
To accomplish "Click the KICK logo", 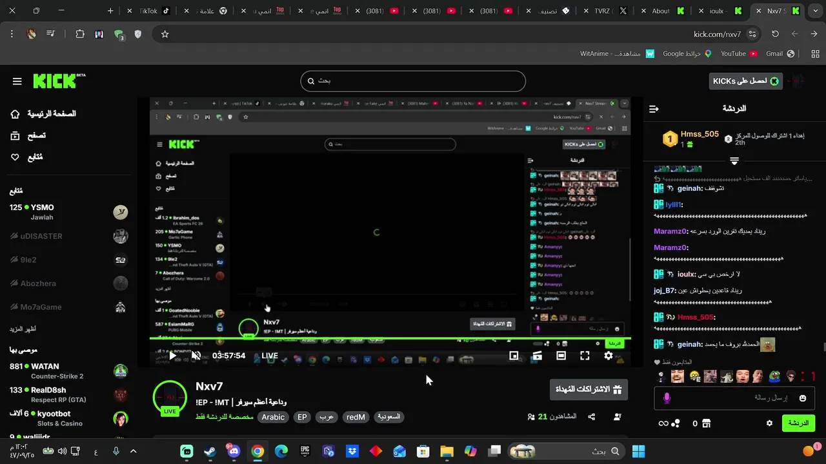I will tap(58, 81).
